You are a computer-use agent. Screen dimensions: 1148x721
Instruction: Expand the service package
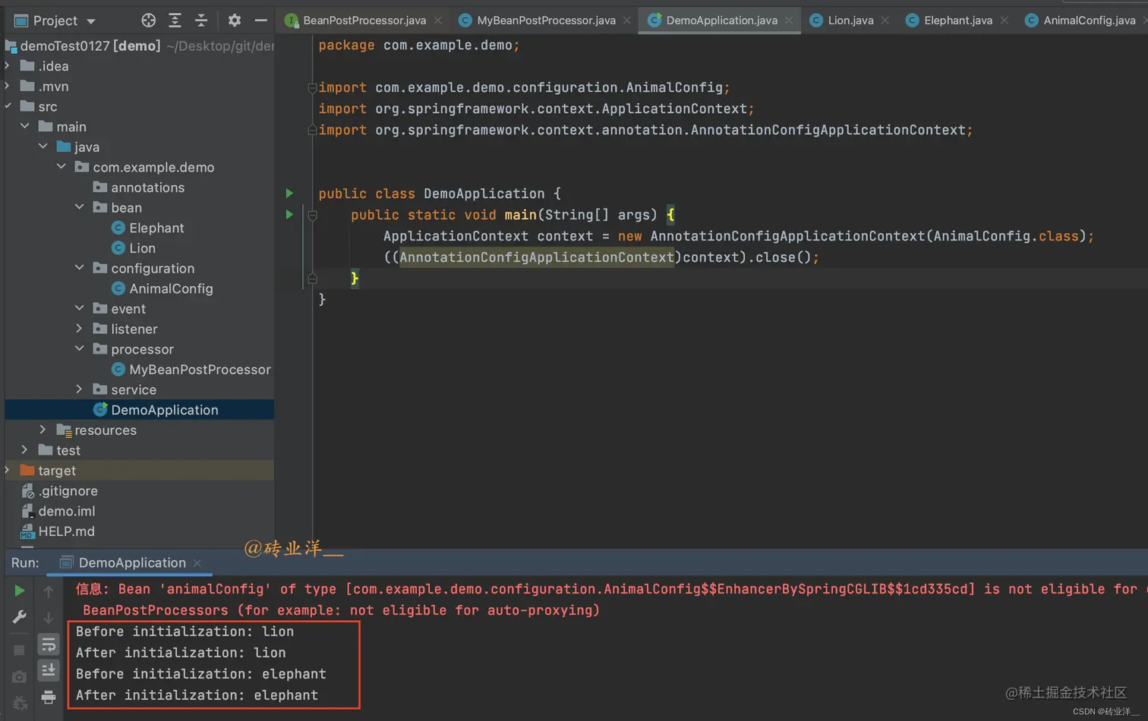tap(80, 389)
